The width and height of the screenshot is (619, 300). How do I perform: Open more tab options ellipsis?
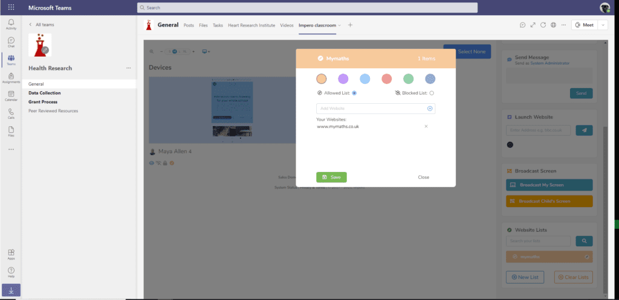pos(564,25)
